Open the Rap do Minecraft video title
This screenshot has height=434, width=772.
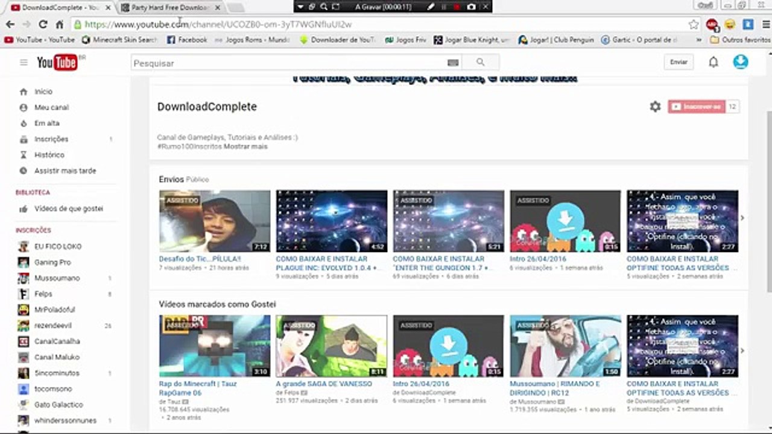click(198, 388)
